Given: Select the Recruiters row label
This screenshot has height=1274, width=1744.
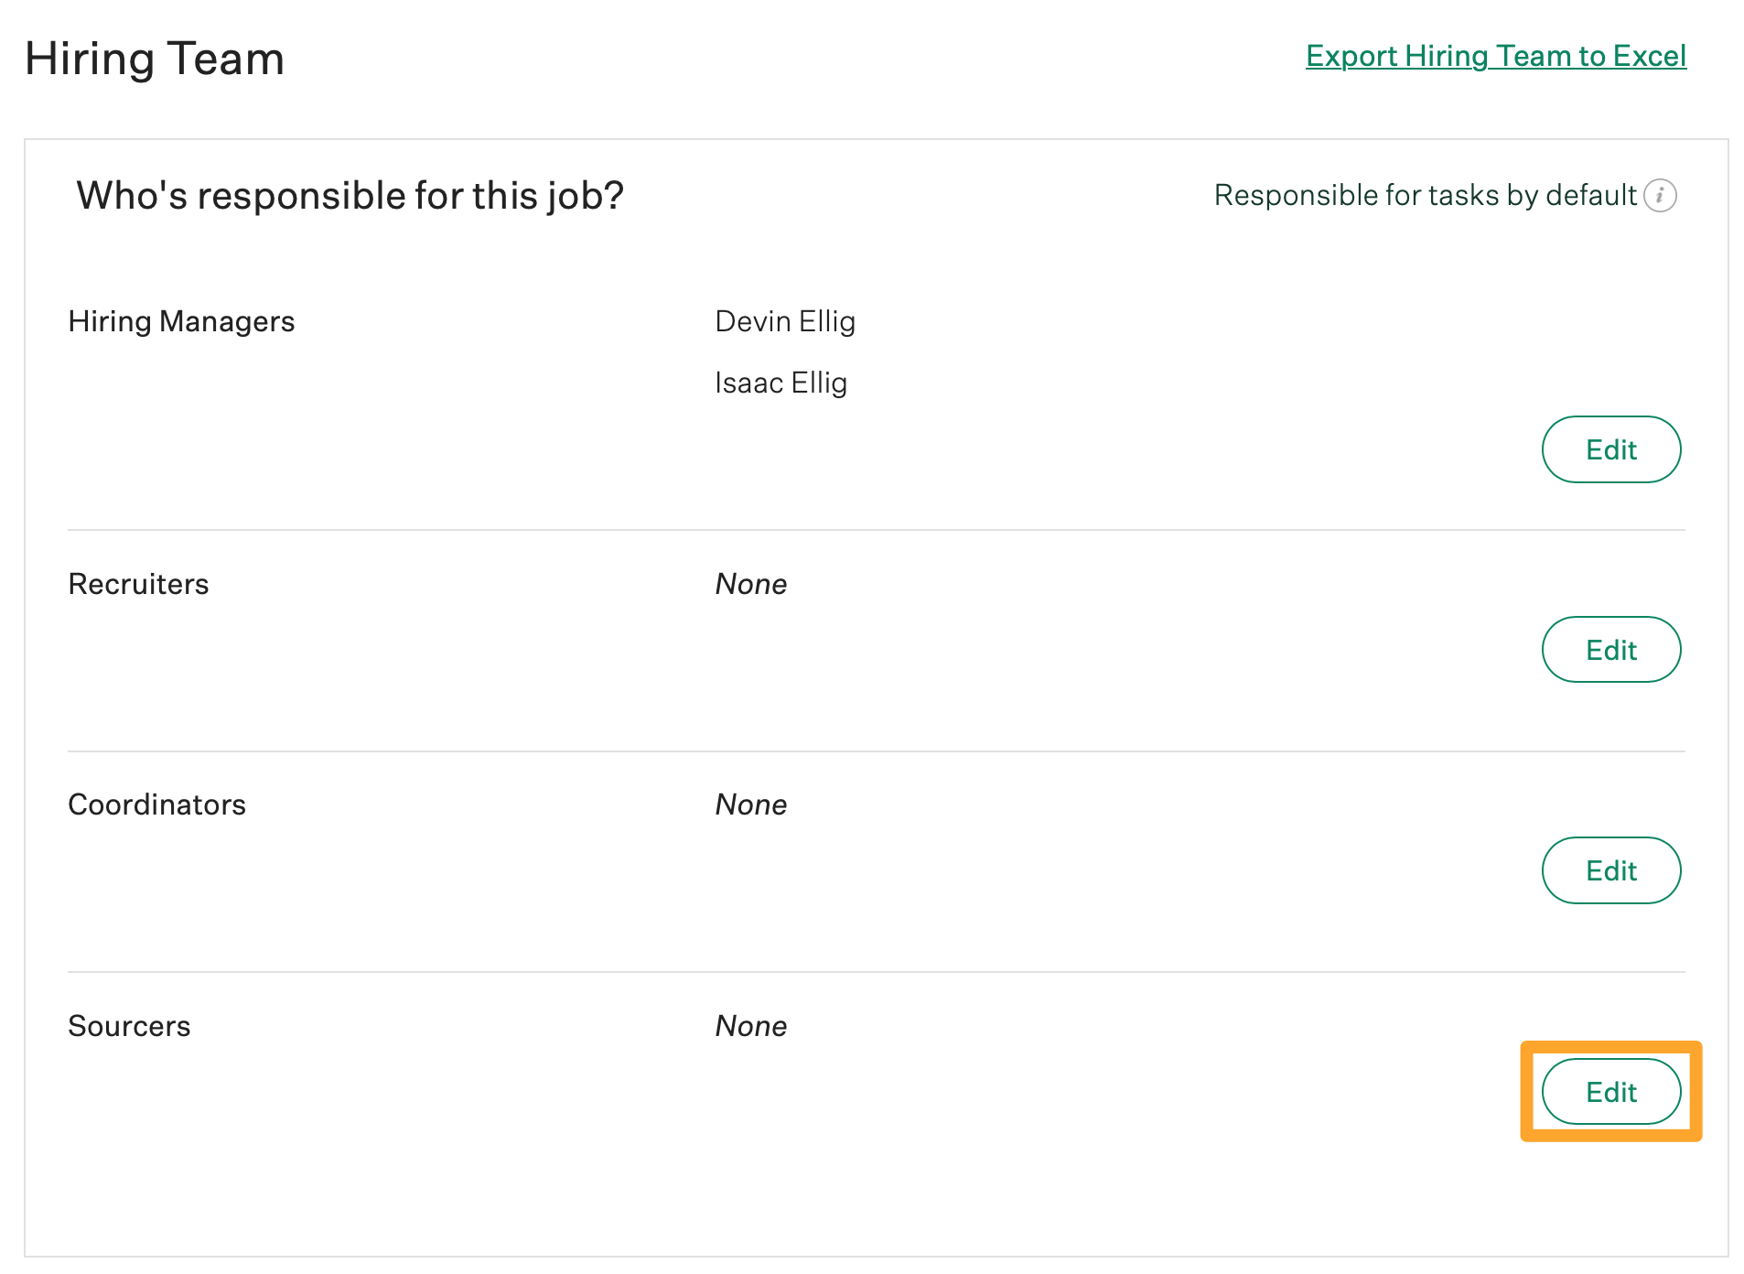Looking at the screenshot, I should (x=138, y=584).
